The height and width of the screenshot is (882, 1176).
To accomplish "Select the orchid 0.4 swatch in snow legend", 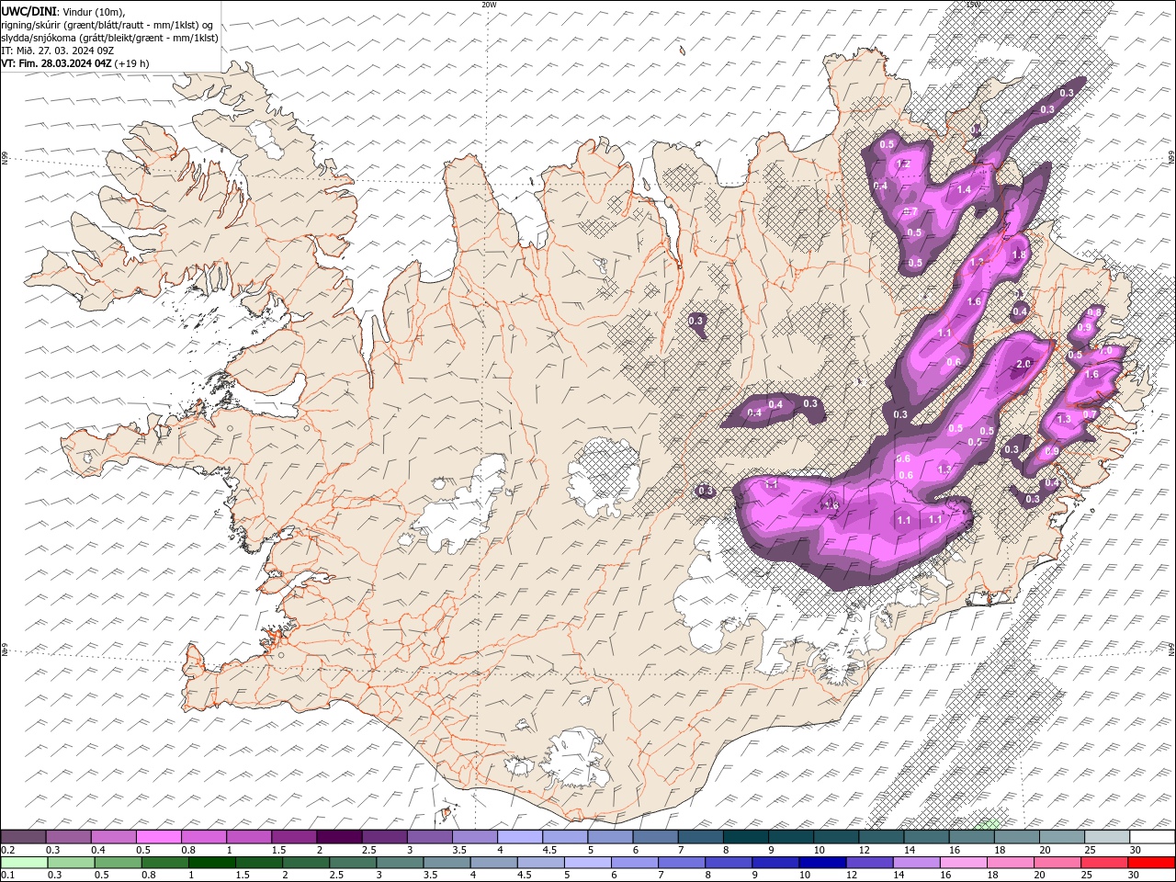I will 114,837.
